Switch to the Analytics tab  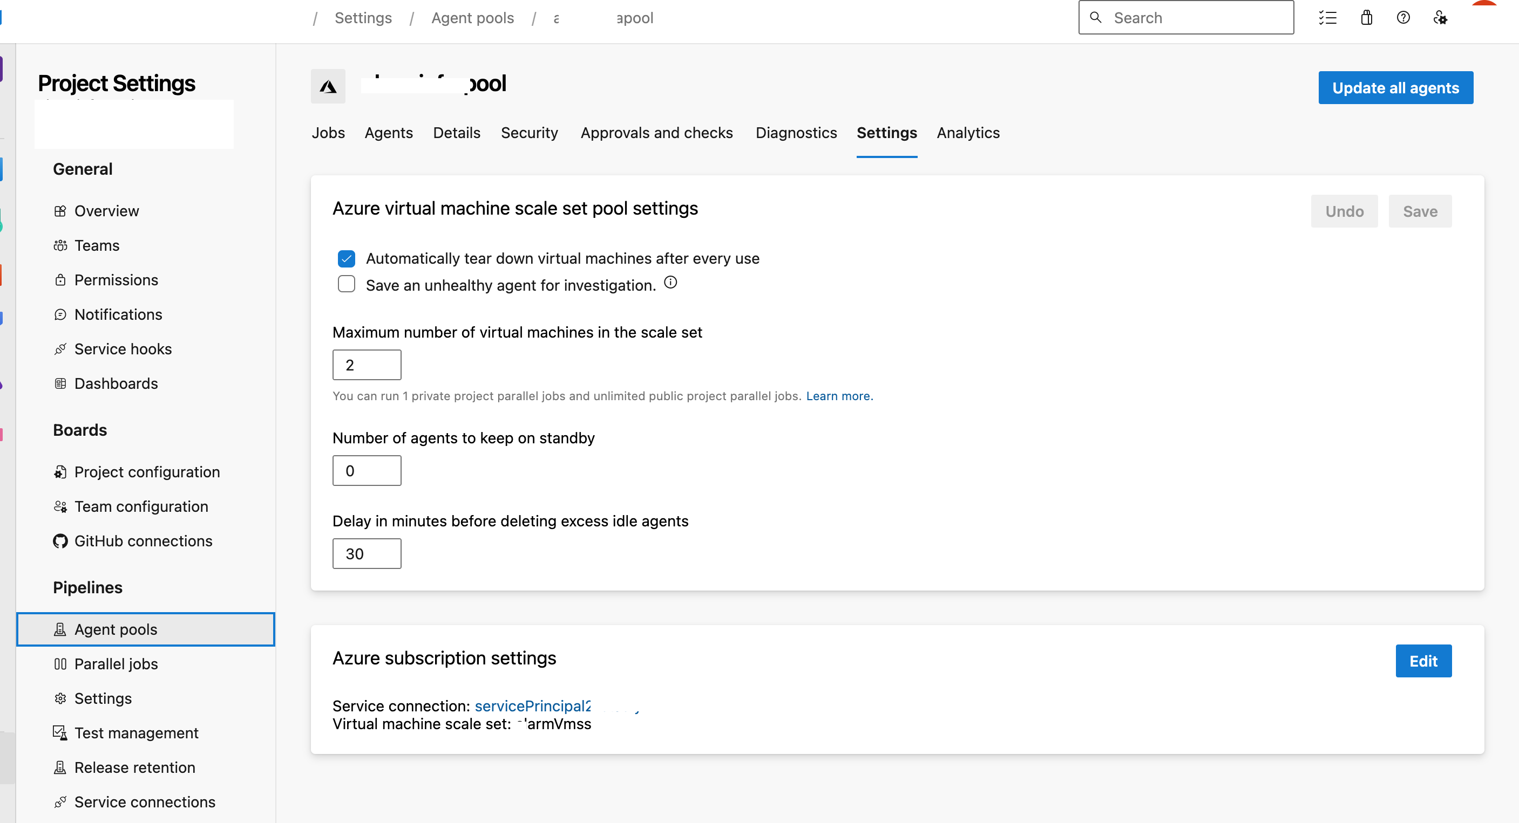[x=968, y=133]
